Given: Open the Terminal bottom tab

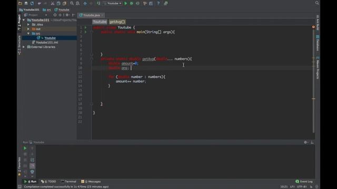Looking at the screenshot, I should point(68,182).
